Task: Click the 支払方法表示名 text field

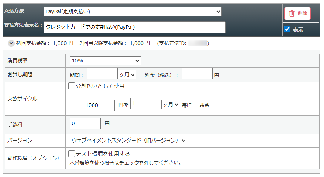Action: coord(134,27)
